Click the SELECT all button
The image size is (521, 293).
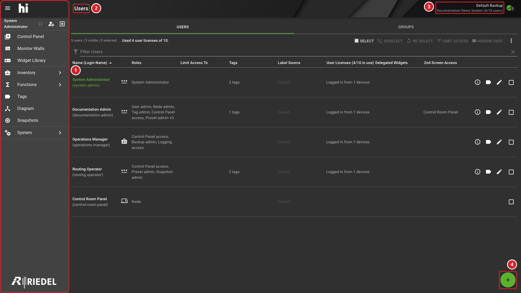coord(364,41)
